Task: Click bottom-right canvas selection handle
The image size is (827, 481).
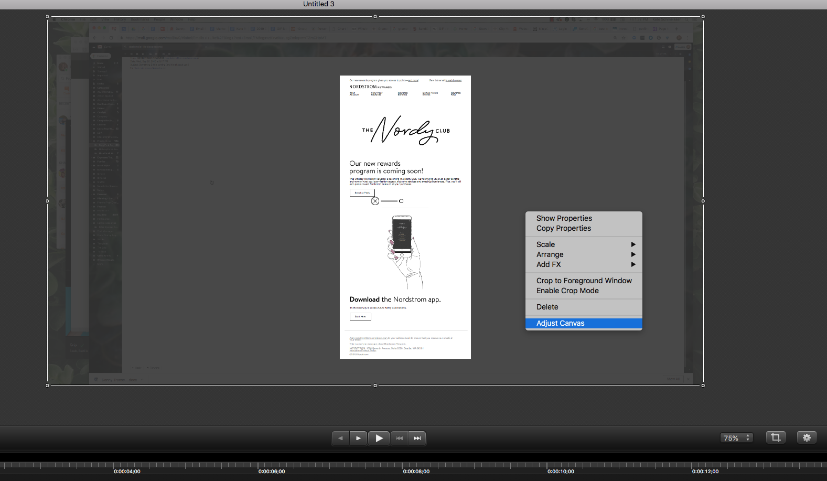Action: pyautogui.click(x=703, y=386)
